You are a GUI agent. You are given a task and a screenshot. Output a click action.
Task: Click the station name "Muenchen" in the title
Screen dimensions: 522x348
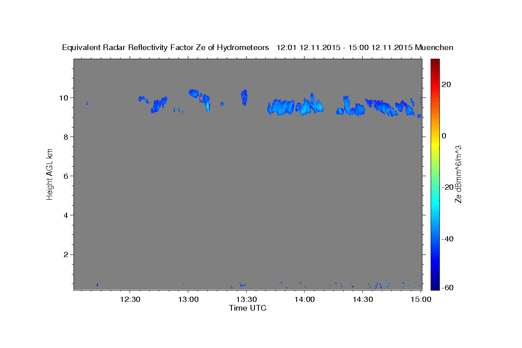(x=434, y=47)
